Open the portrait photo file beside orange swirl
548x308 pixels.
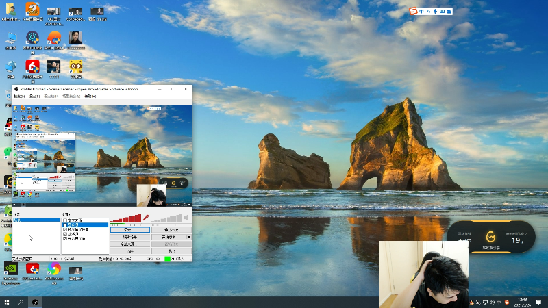coord(76,40)
